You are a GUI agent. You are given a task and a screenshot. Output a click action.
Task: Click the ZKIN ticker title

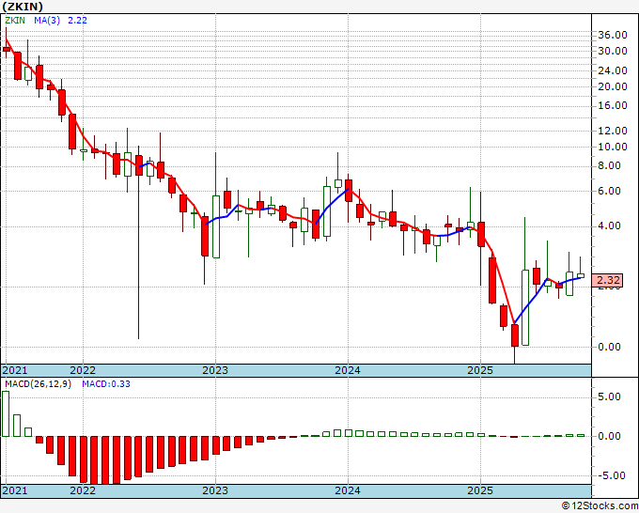point(23,7)
